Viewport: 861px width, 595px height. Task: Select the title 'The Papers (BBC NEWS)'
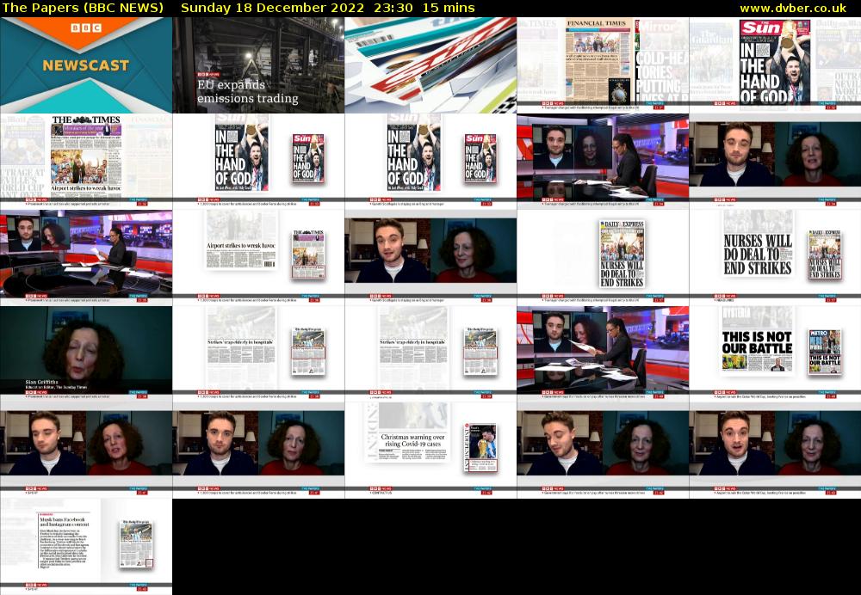[x=83, y=8]
